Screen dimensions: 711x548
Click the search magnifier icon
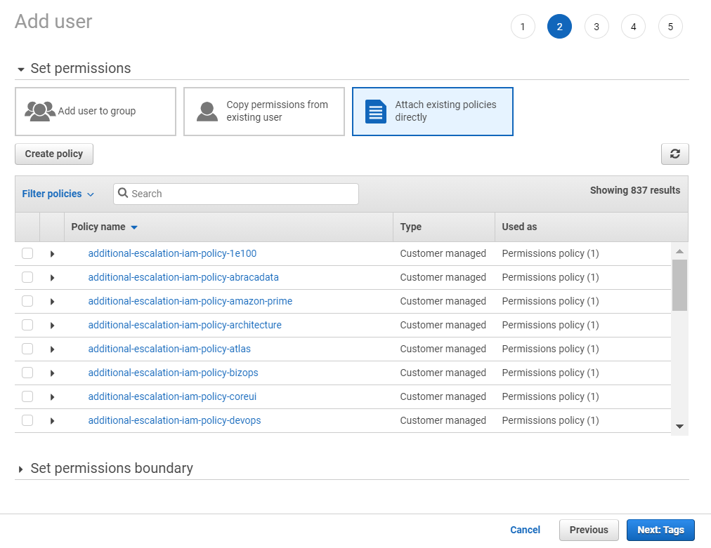(124, 193)
